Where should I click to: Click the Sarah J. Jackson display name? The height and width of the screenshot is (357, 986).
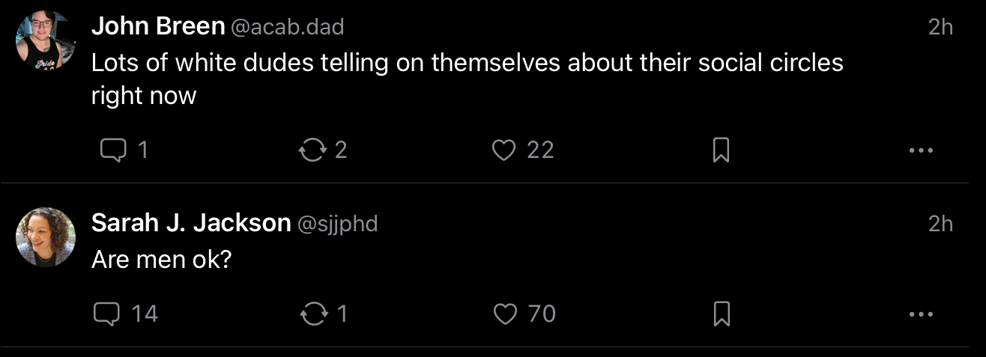coord(190,223)
